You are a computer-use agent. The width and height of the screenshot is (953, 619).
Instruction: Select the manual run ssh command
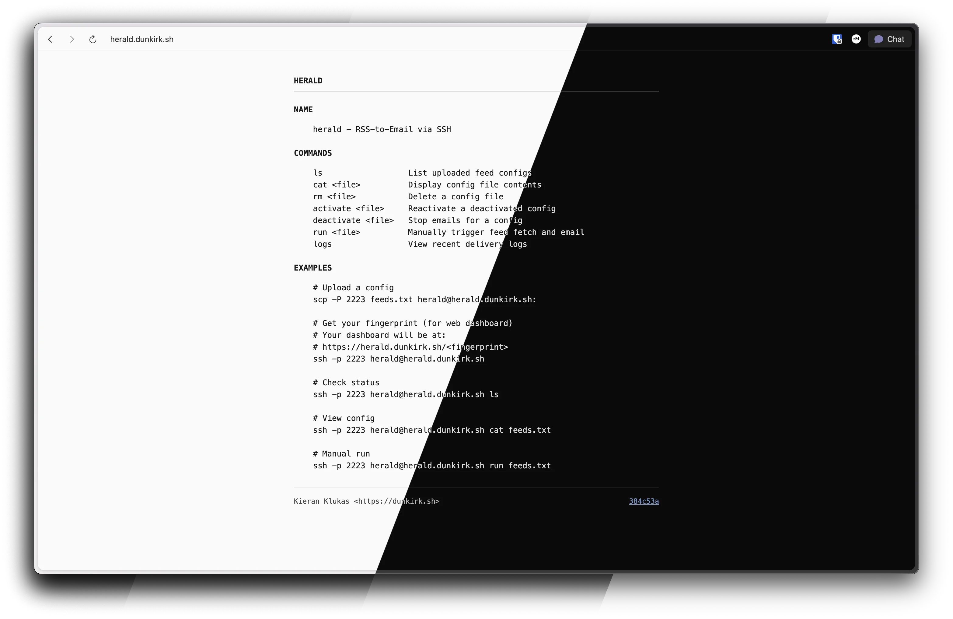pos(431,466)
